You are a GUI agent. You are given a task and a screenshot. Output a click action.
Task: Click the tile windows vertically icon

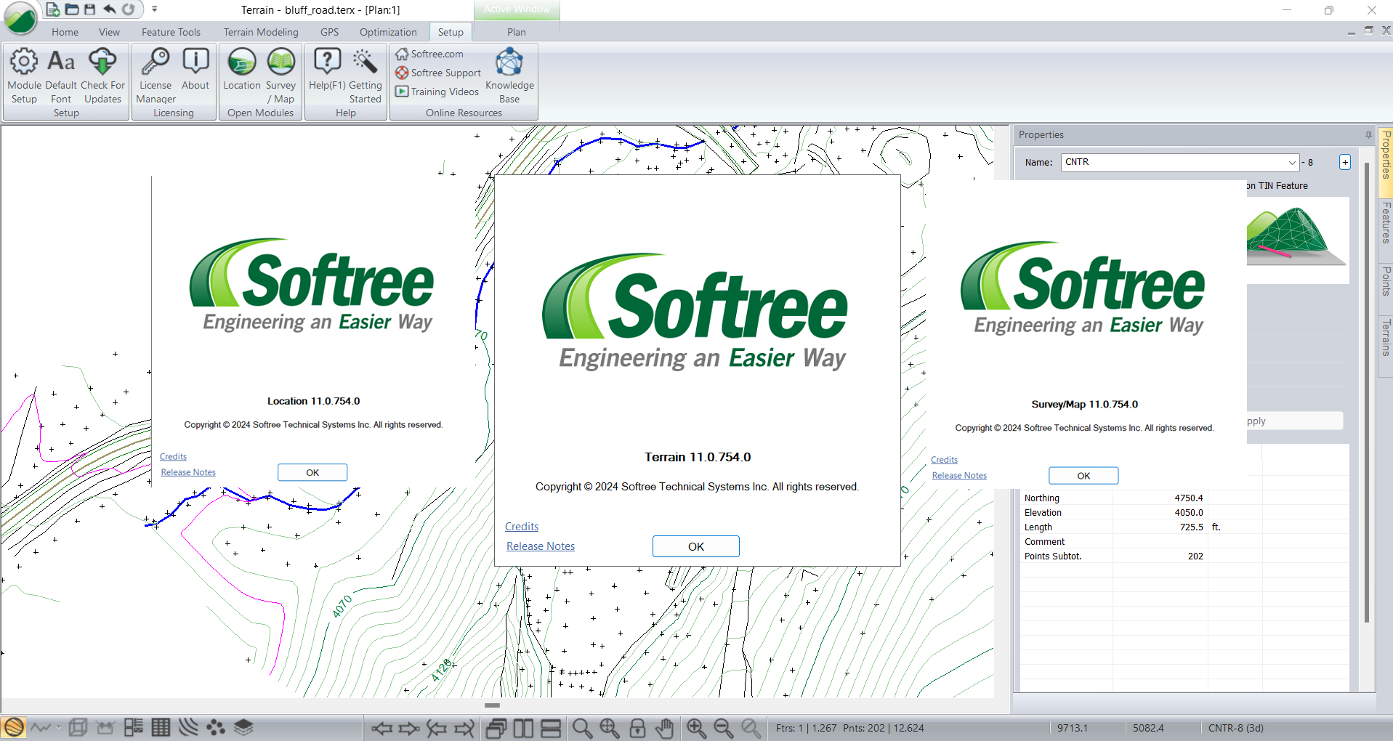523,728
